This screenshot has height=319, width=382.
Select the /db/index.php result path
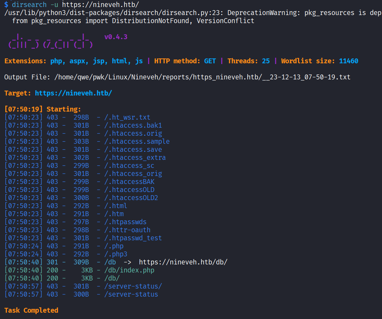coord(129,270)
